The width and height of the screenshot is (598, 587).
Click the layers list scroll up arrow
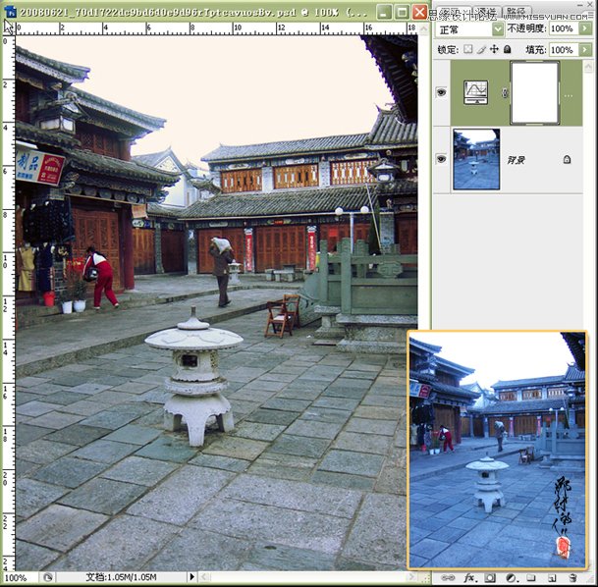tap(588, 67)
